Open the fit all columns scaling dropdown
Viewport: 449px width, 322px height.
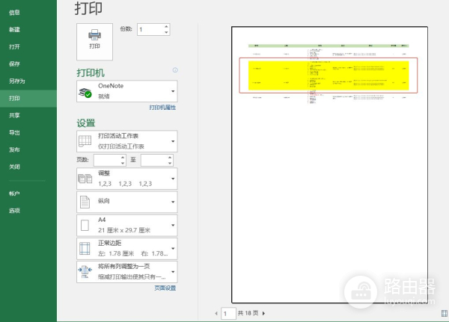(x=127, y=272)
